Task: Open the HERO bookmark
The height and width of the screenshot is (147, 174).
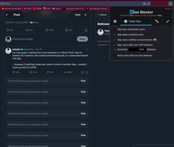Action: click(47, 9)
